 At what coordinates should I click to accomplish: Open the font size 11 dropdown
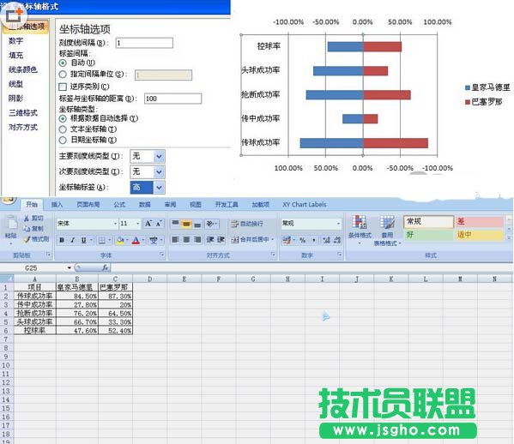pos(137,224)
